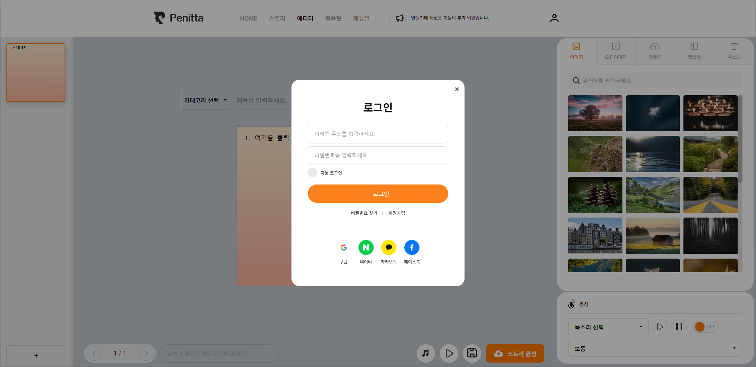Viewport: 756px width, 367px height.
Task: Focus the image search field
Action: [x=655, y=80]
